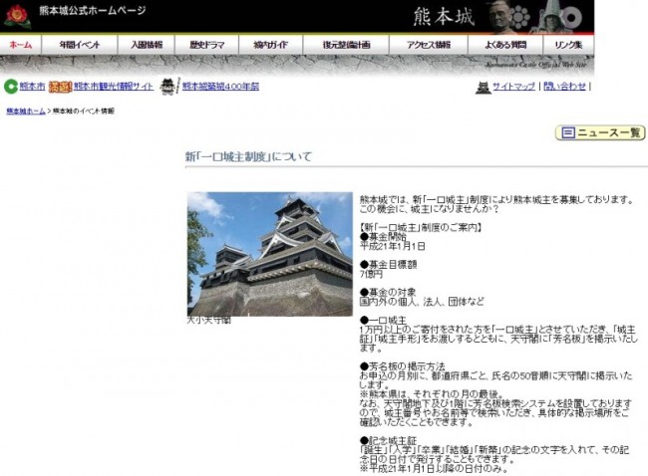648x476 pixels.
Task: Open the 年間イベント menu tab
Action: coord(80,45)
